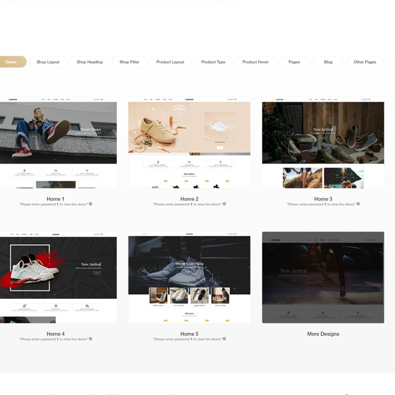
Task: Click password help icon under Home 3
Action: 358,204
